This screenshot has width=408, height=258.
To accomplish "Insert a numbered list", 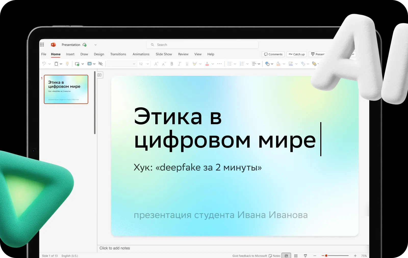I will (242, 64).
